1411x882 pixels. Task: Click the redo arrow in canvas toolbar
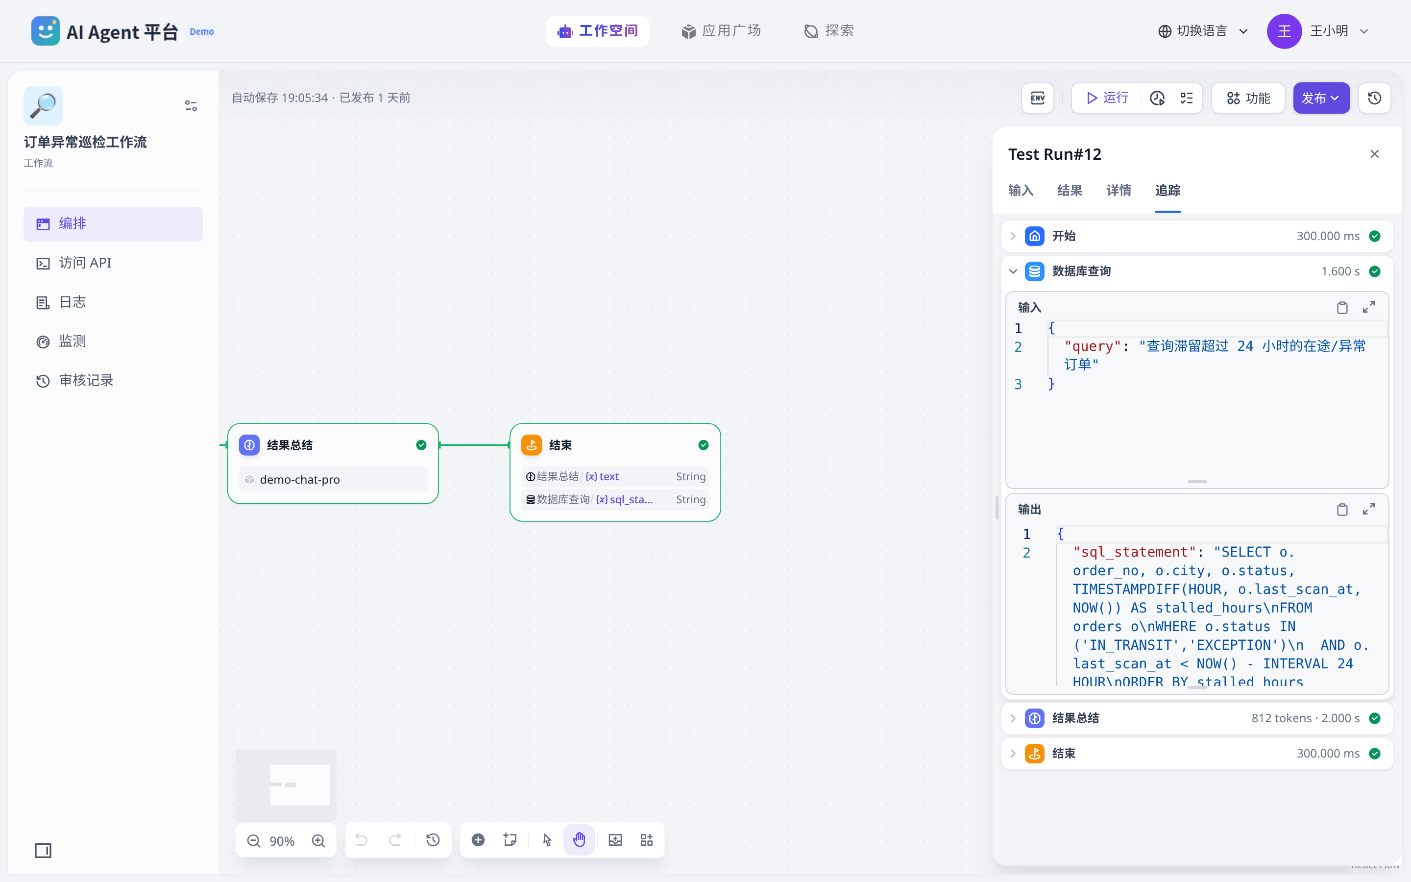tap(395, 840)
